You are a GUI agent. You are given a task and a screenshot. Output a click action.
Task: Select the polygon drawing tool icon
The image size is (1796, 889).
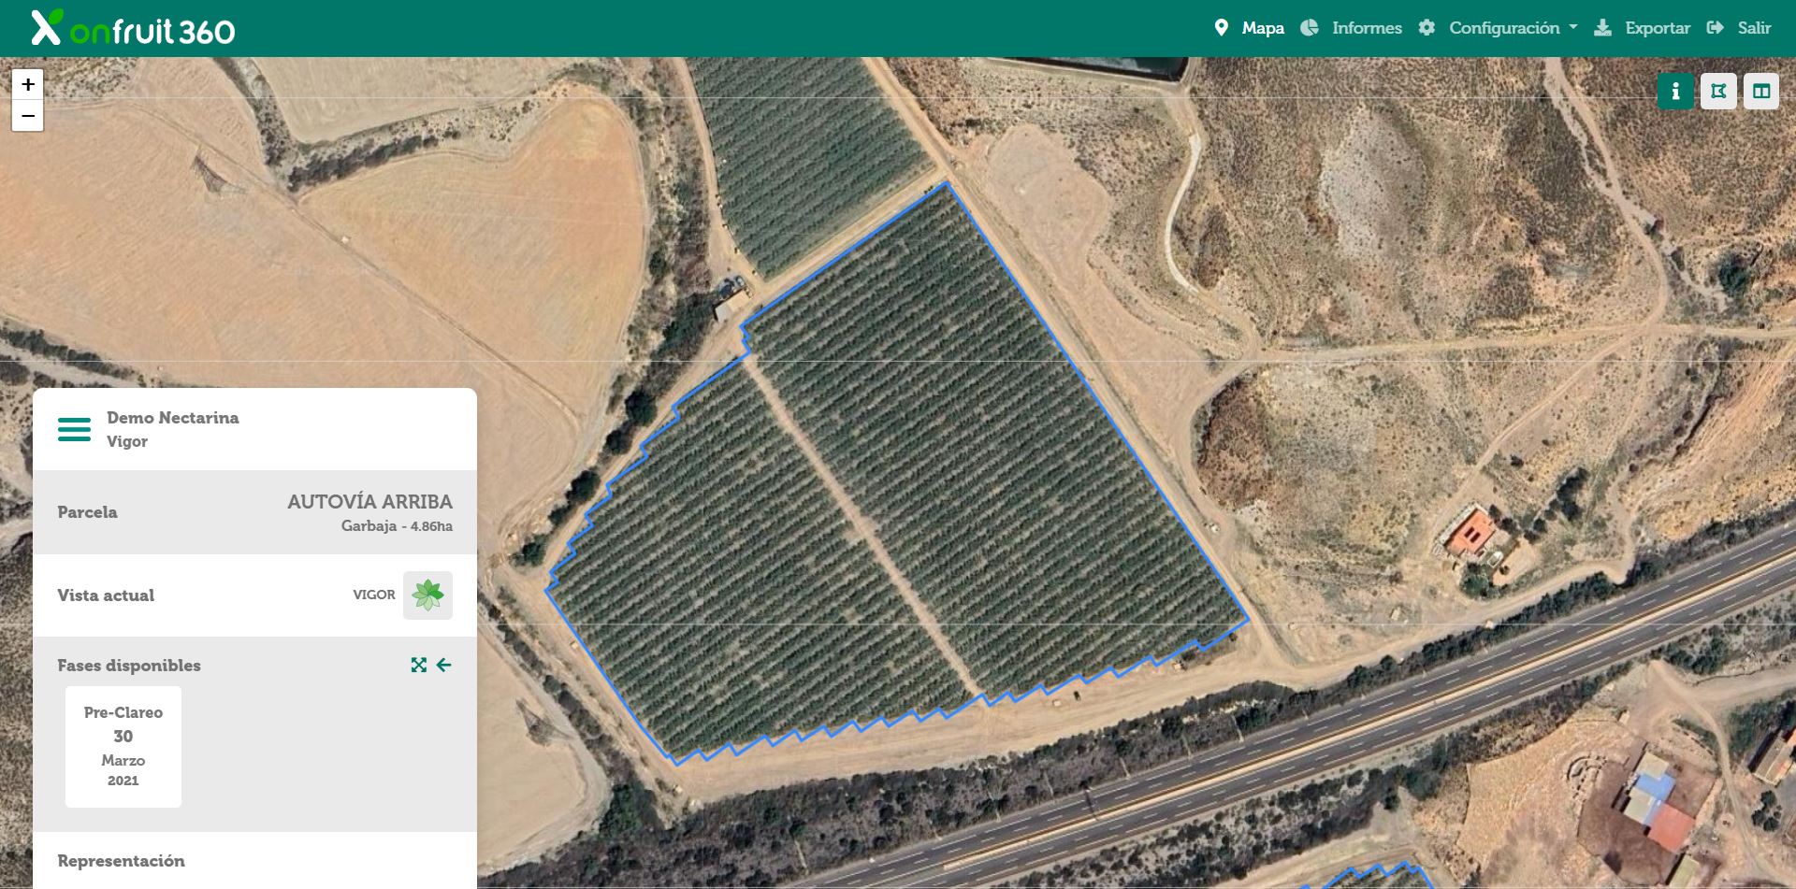click(1719, 91)
